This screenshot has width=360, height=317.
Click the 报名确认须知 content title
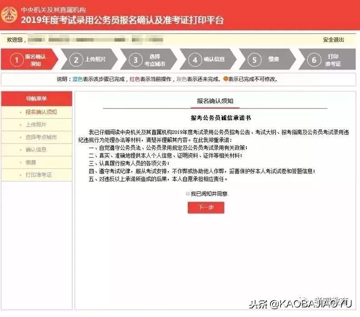pos(215,101)
